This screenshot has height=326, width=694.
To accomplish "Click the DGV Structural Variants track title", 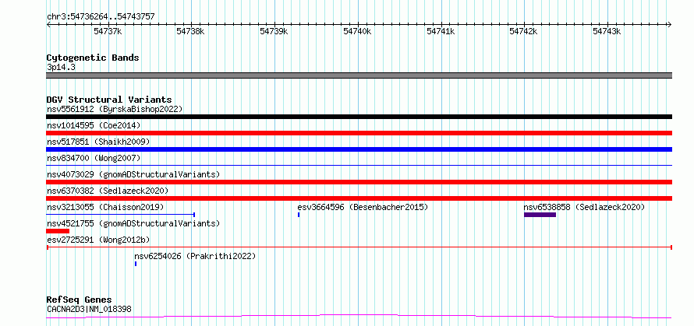I will (x=109, y=100).
